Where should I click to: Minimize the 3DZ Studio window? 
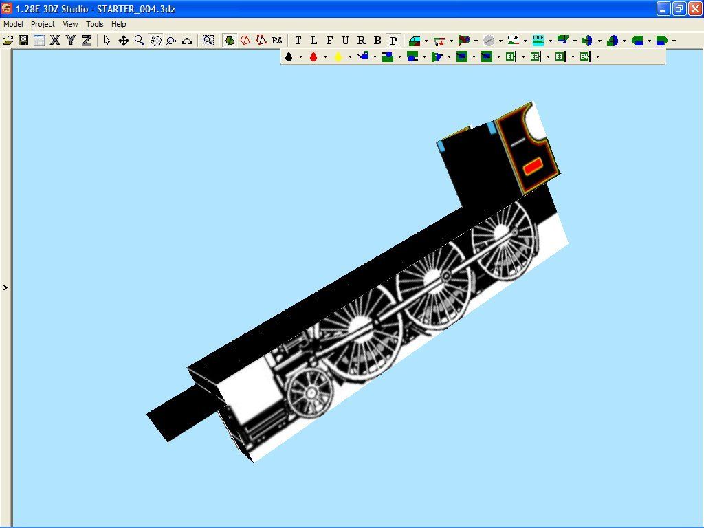[x=663, y=8]
